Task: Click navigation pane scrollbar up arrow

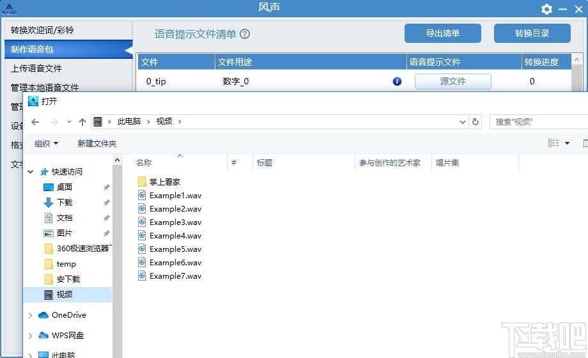Action: click(118, 160)
